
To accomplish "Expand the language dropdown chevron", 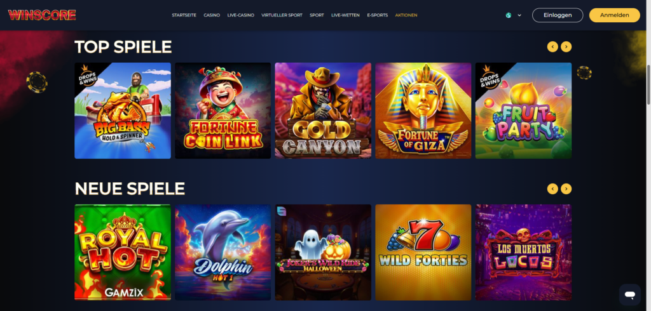I will tap(519, 15).
